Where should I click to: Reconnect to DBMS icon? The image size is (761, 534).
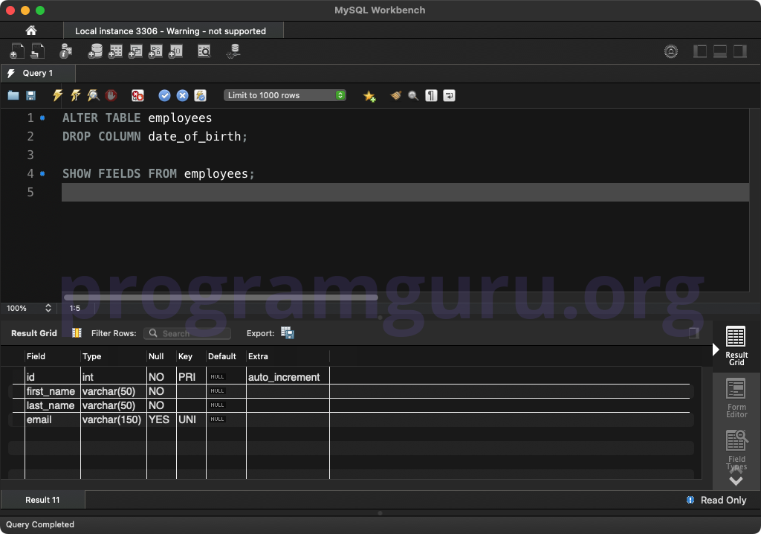tap(234, 51)
